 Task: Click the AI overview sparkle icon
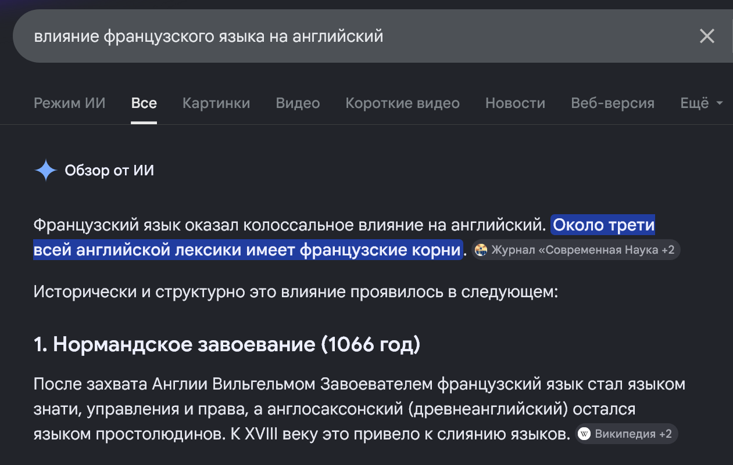click(45, 171)
